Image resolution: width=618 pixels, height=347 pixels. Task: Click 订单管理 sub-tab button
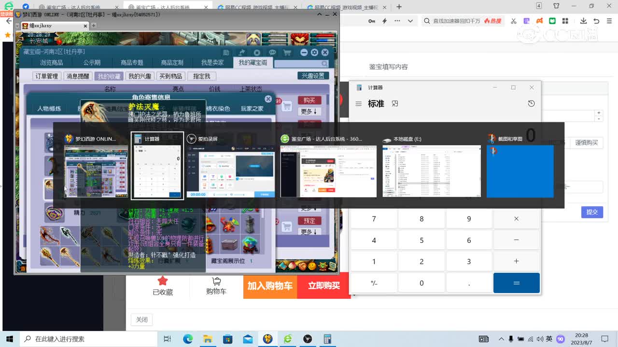(x=47, y=76)
